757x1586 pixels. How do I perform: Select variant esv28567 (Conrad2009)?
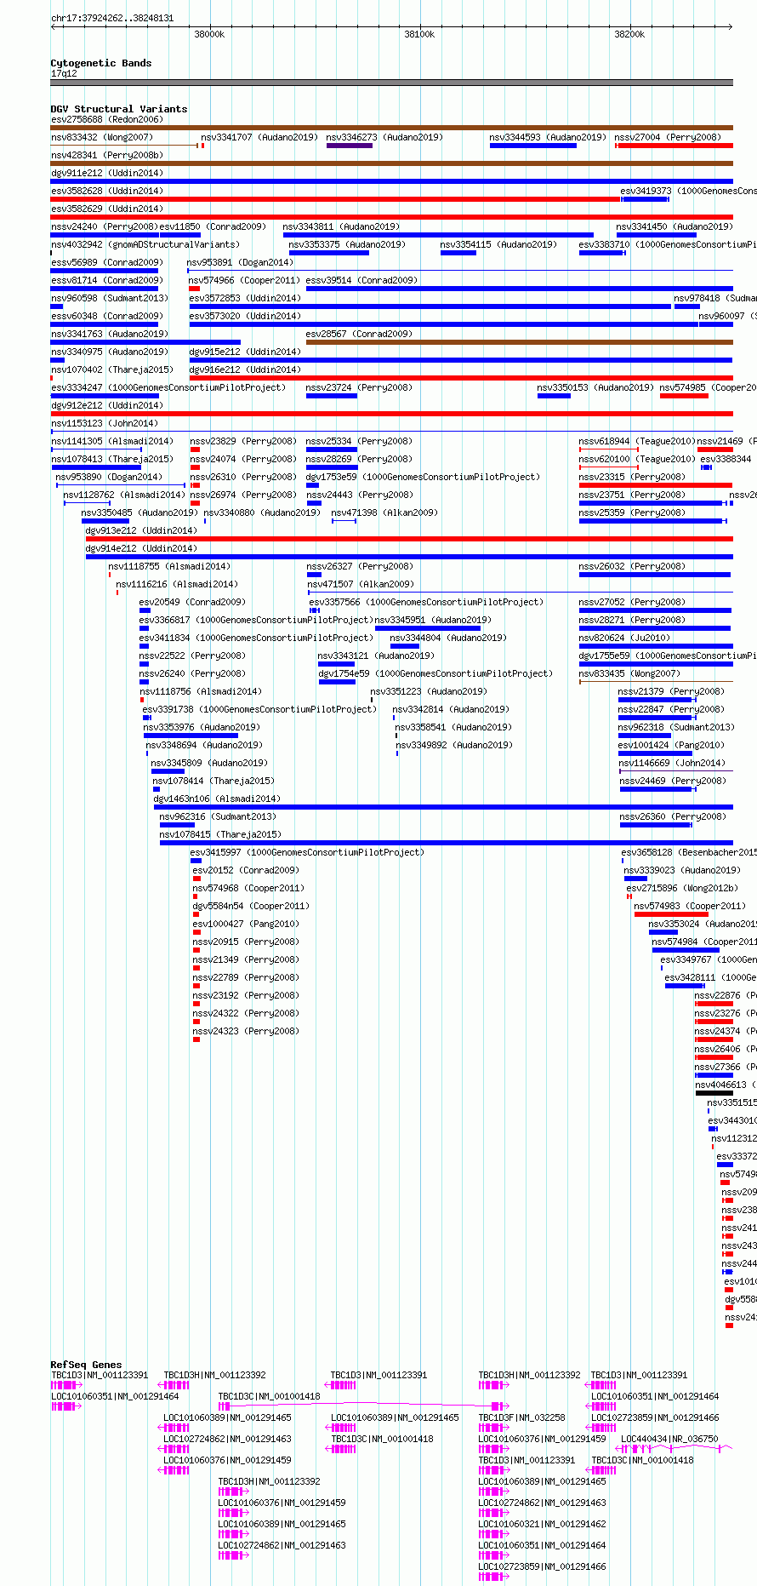[x=359, y=334]
